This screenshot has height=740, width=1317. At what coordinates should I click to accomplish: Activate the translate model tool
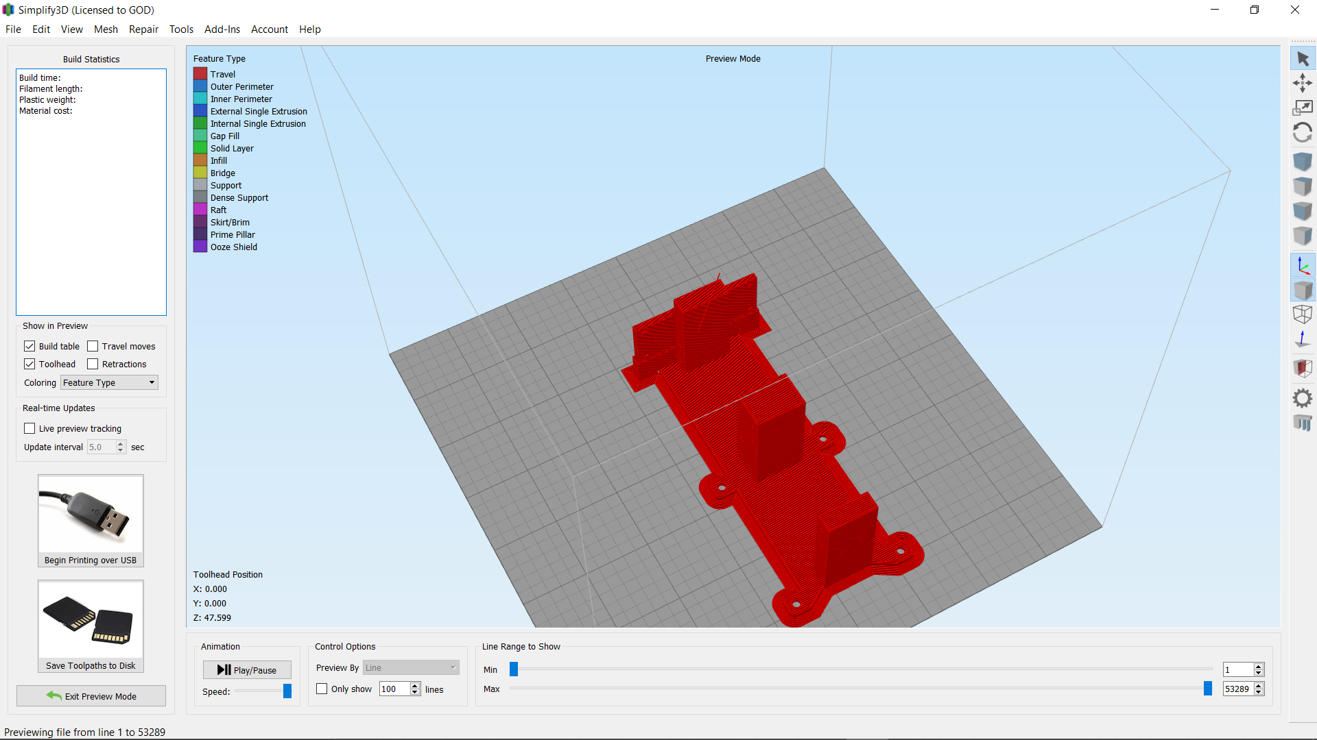(x=1303, y=83)
